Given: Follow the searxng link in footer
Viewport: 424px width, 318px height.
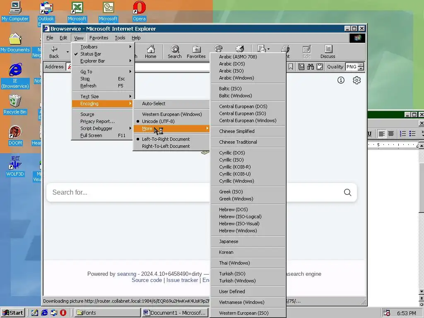Looking at the screenshot, I should point(127,274).
